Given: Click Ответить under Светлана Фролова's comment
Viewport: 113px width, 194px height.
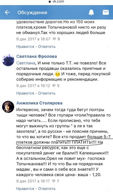Looking at the screenshot, I should (47, 93).
